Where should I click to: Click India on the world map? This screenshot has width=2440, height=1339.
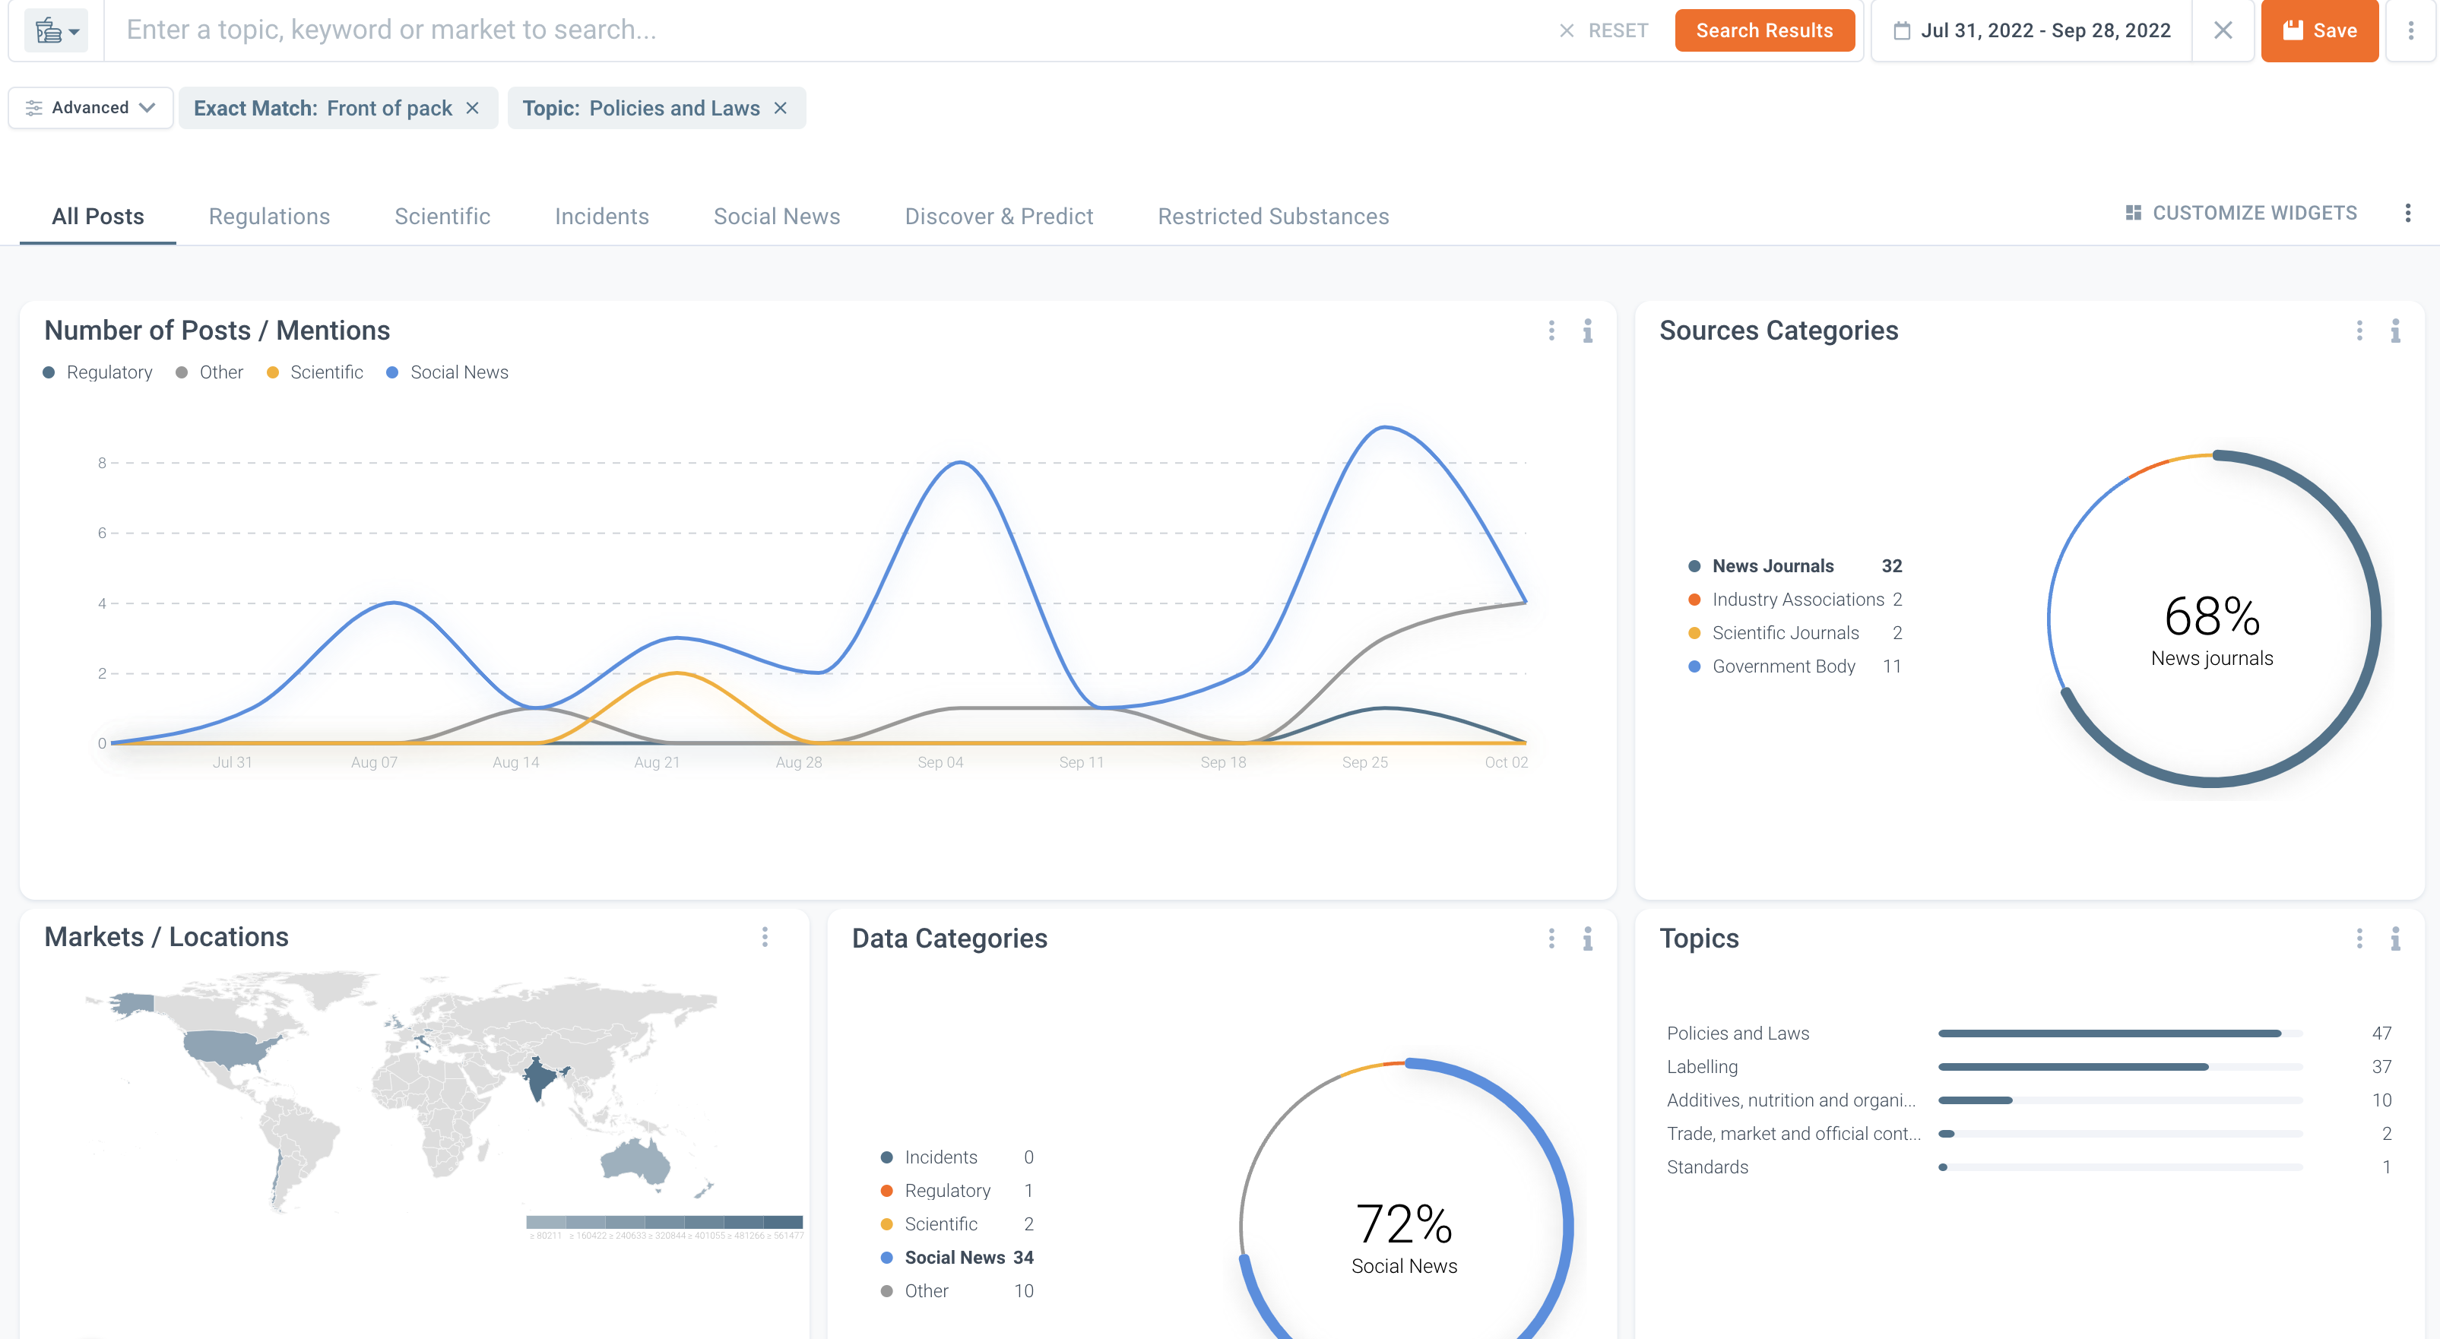pos(539,1078)
